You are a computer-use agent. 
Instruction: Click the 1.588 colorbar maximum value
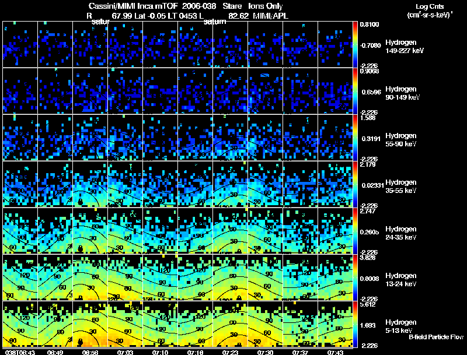coord(368,118)
